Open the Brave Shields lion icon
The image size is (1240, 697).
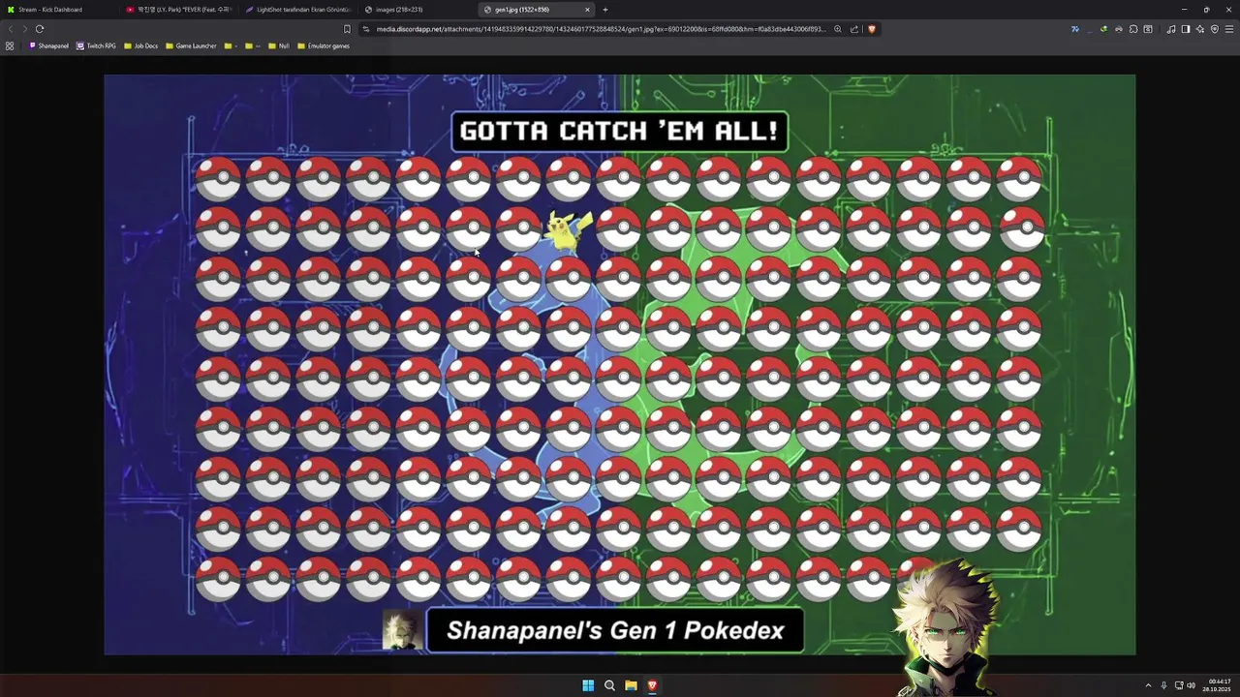click(872, 29)
